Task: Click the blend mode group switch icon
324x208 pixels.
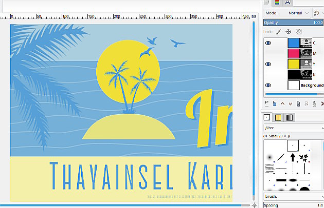Action: 316,13
